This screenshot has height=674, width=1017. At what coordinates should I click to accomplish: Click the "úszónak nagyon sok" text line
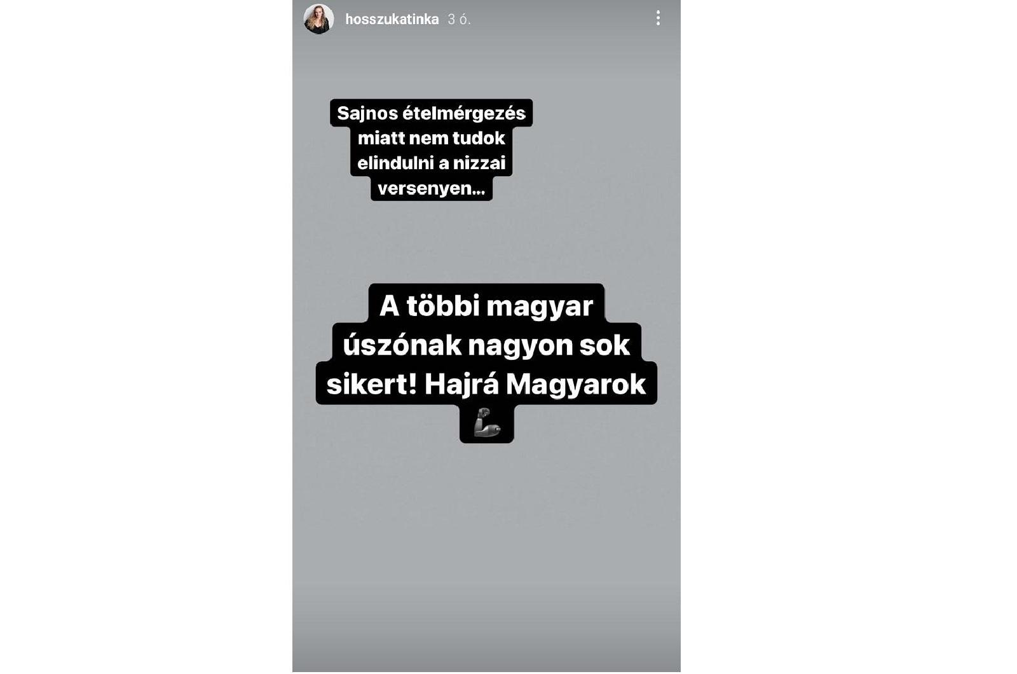tap(486, 345)
